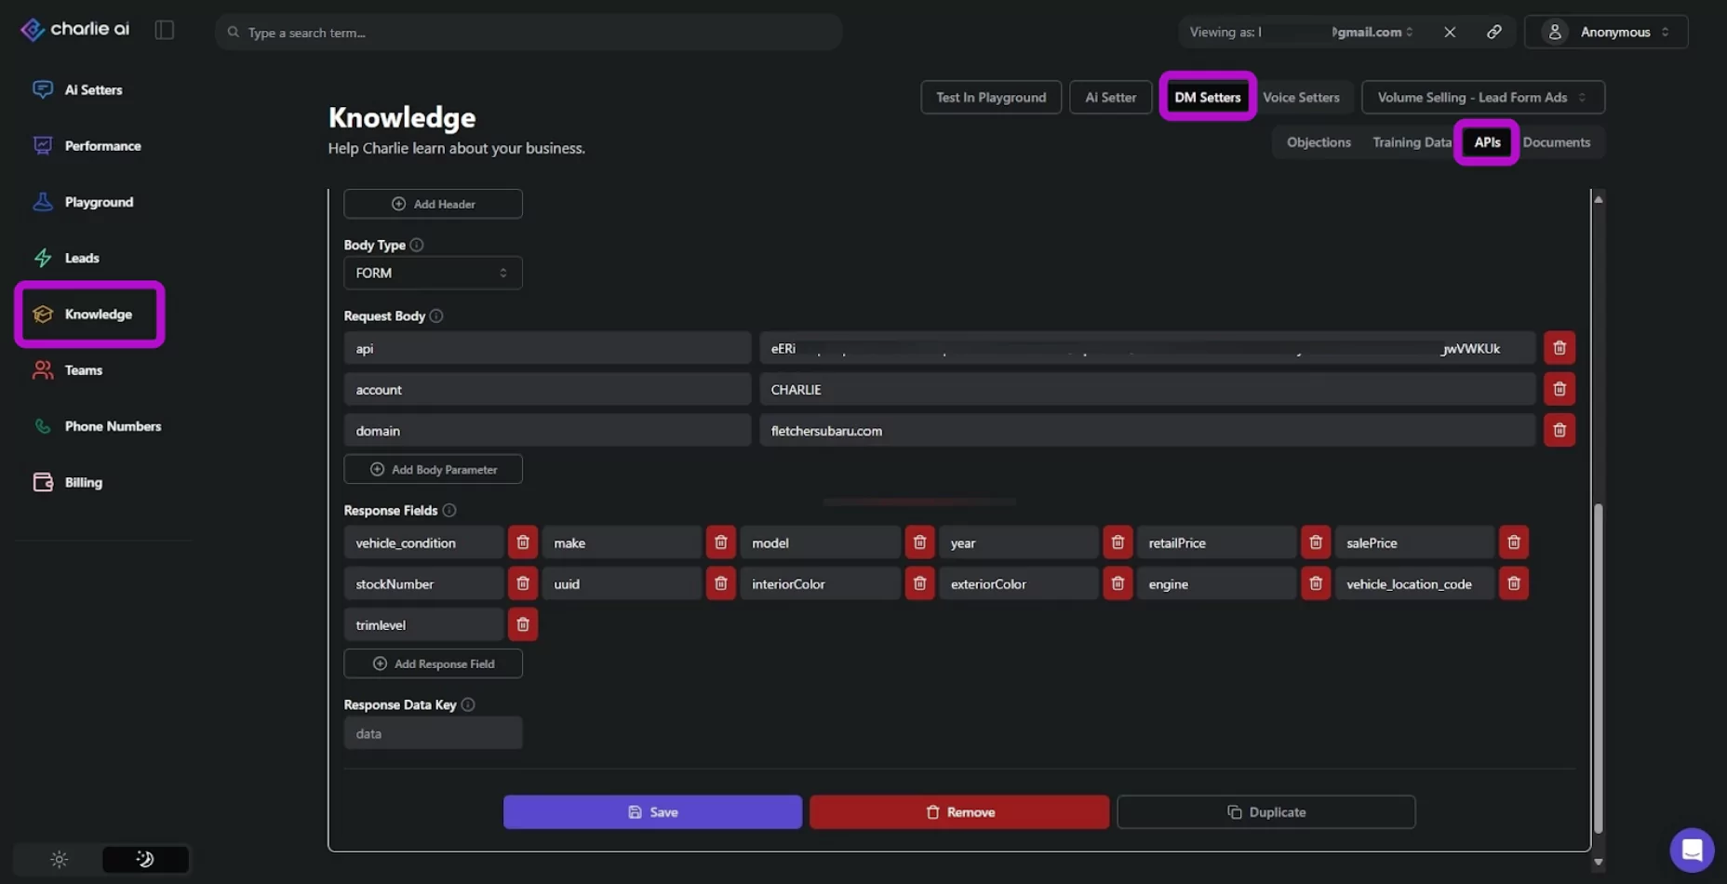
Task: Switch to dark theme moon icon
Action: (x=145, y=859)
